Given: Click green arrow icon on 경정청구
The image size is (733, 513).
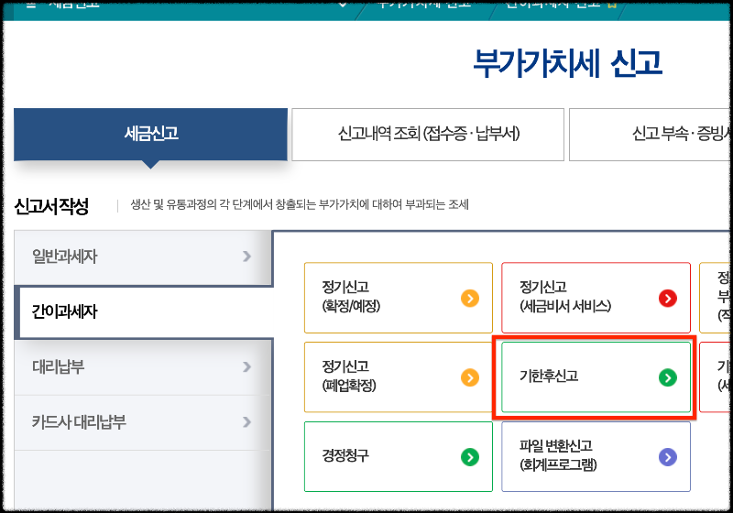Looking at the screenshot, I should (x=470, y=457).
